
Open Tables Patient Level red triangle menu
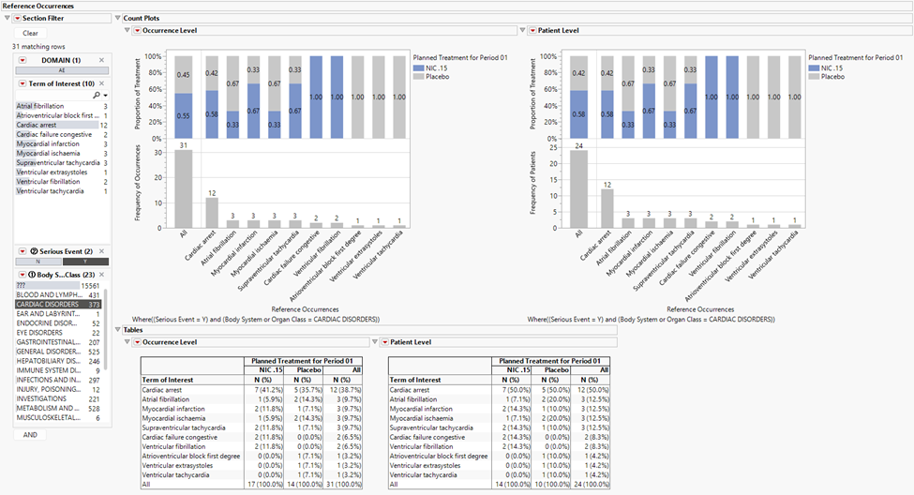coord(384,342)
